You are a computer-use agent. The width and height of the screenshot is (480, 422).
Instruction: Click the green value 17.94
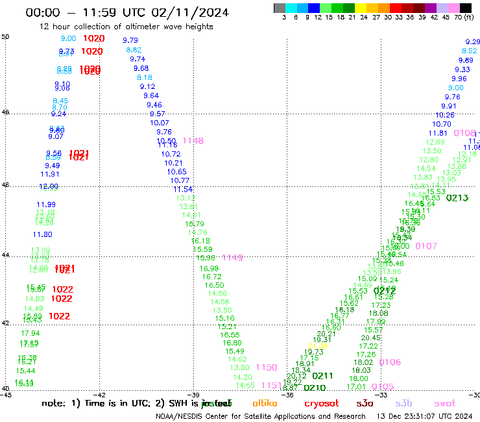pyautogui.click(x=30, y=333)
